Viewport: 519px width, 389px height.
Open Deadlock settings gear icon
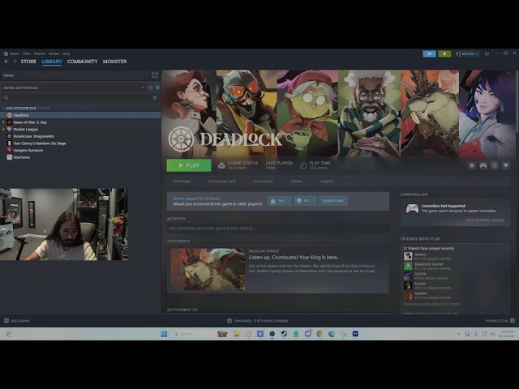point(472,165)
